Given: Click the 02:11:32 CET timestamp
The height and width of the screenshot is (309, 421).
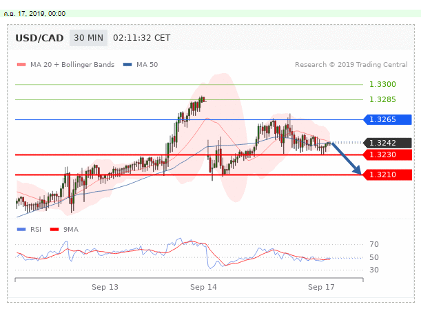Looking at the screenshot, I should (x=142, y=38).
